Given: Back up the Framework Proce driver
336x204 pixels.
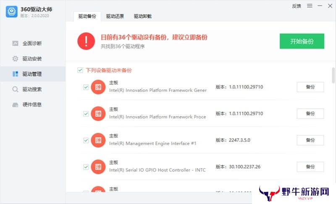Looking at the screenshot, I should pos(310,113).
